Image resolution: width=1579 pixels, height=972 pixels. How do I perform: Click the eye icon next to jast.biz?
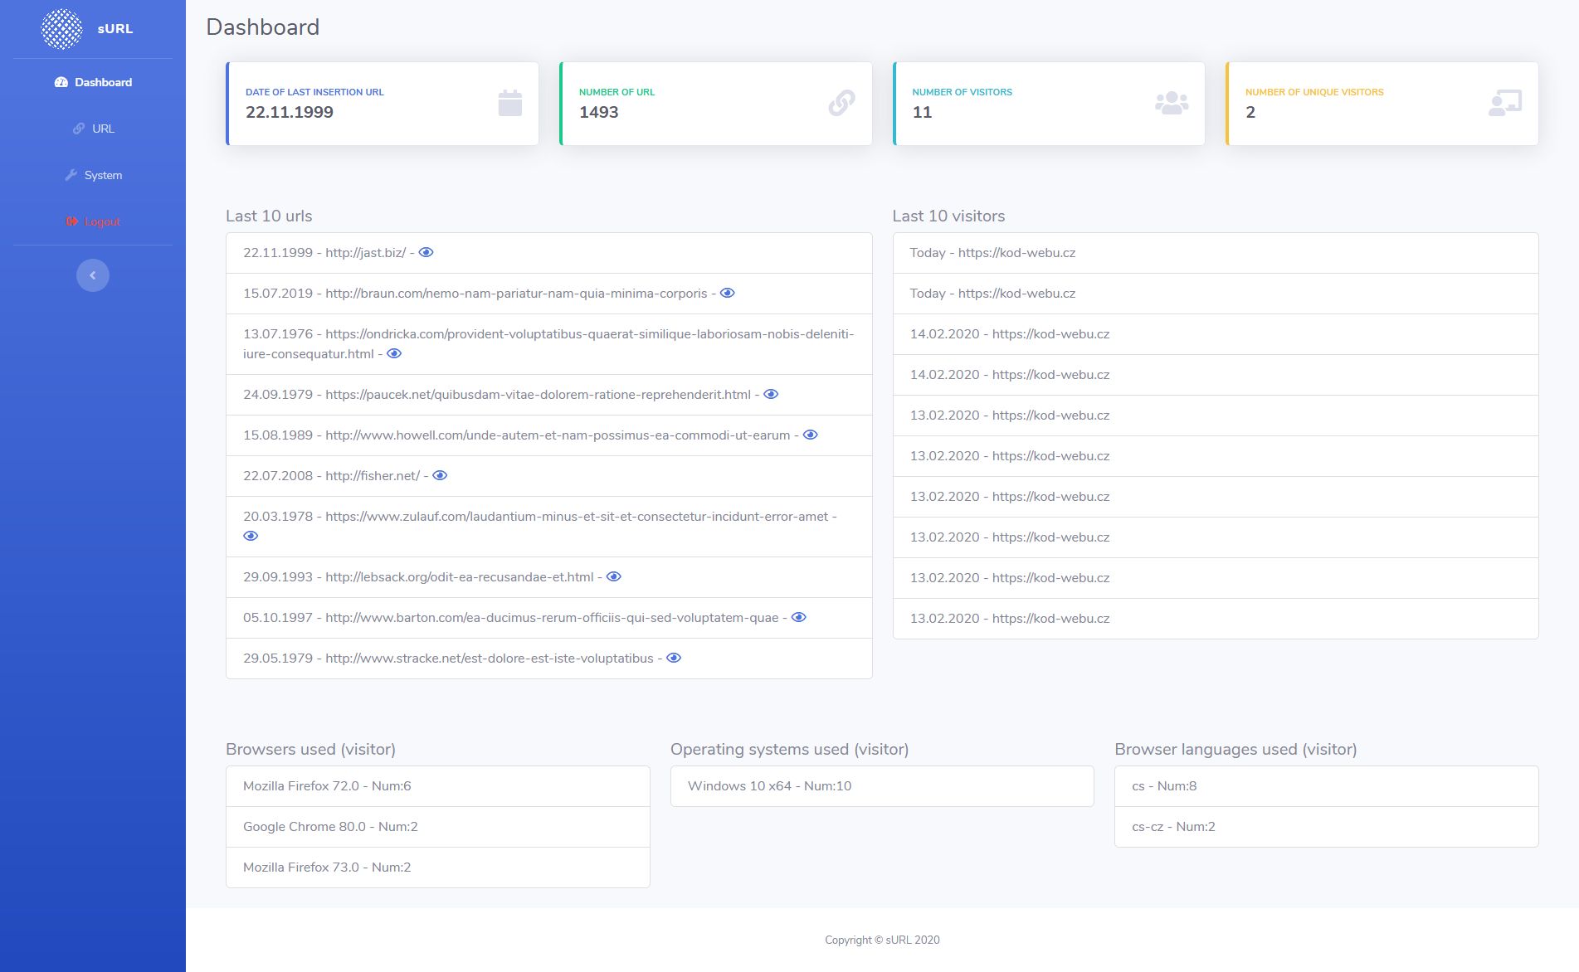point(426,252)
